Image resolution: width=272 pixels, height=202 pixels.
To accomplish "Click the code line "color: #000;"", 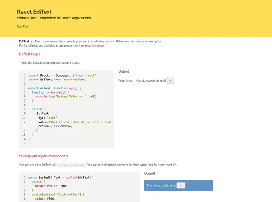I will click(x=45, y=199).
